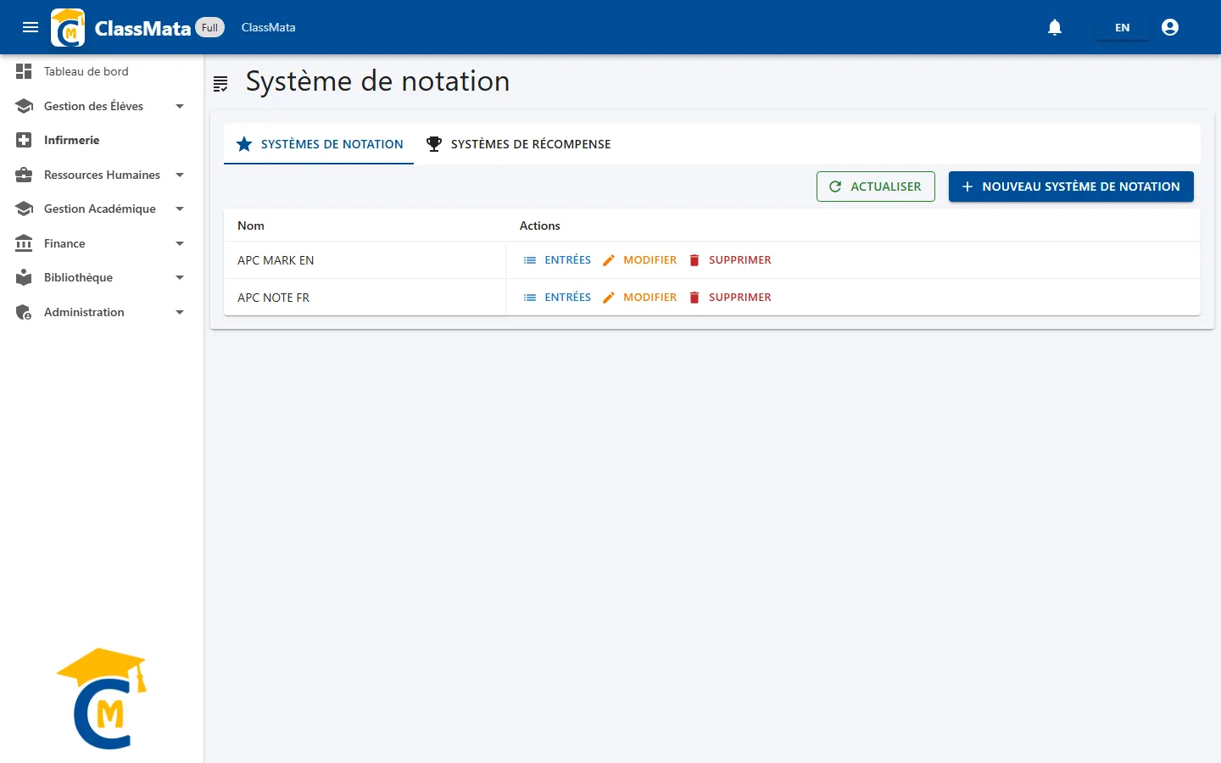Click the Bibliothèque book reader icon

(x=24, y=277)
